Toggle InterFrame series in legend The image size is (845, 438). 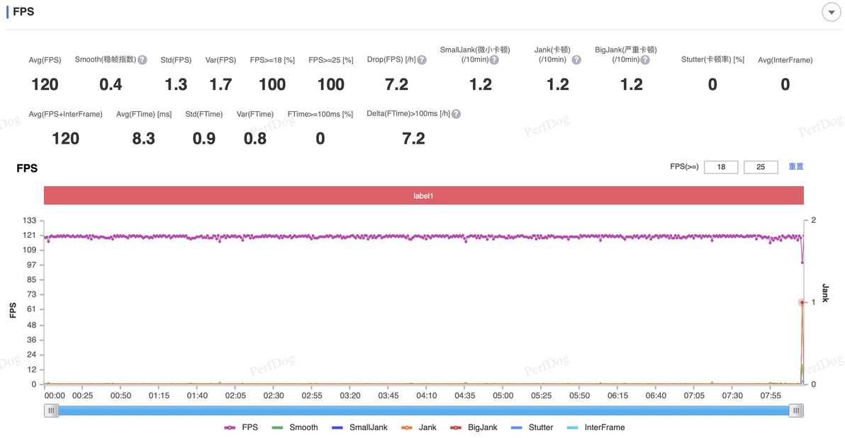596,427
